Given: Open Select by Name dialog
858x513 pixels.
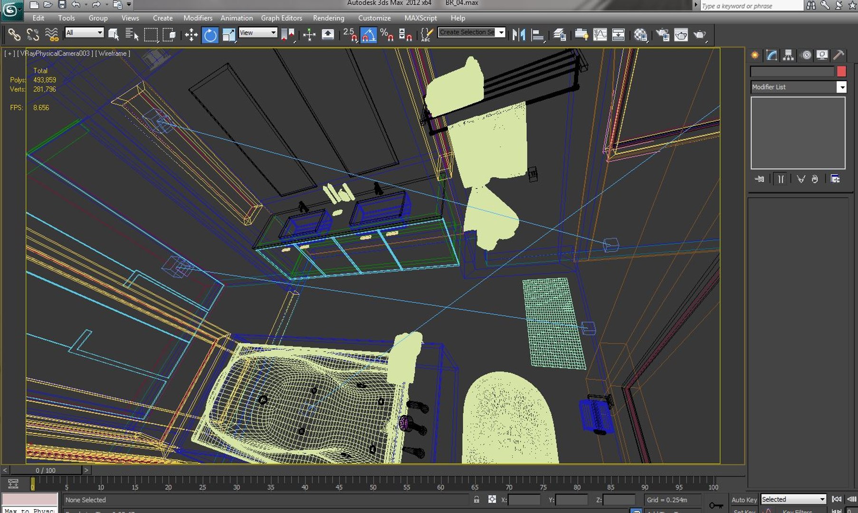Looking at the screenshot, I should (132, 35).
